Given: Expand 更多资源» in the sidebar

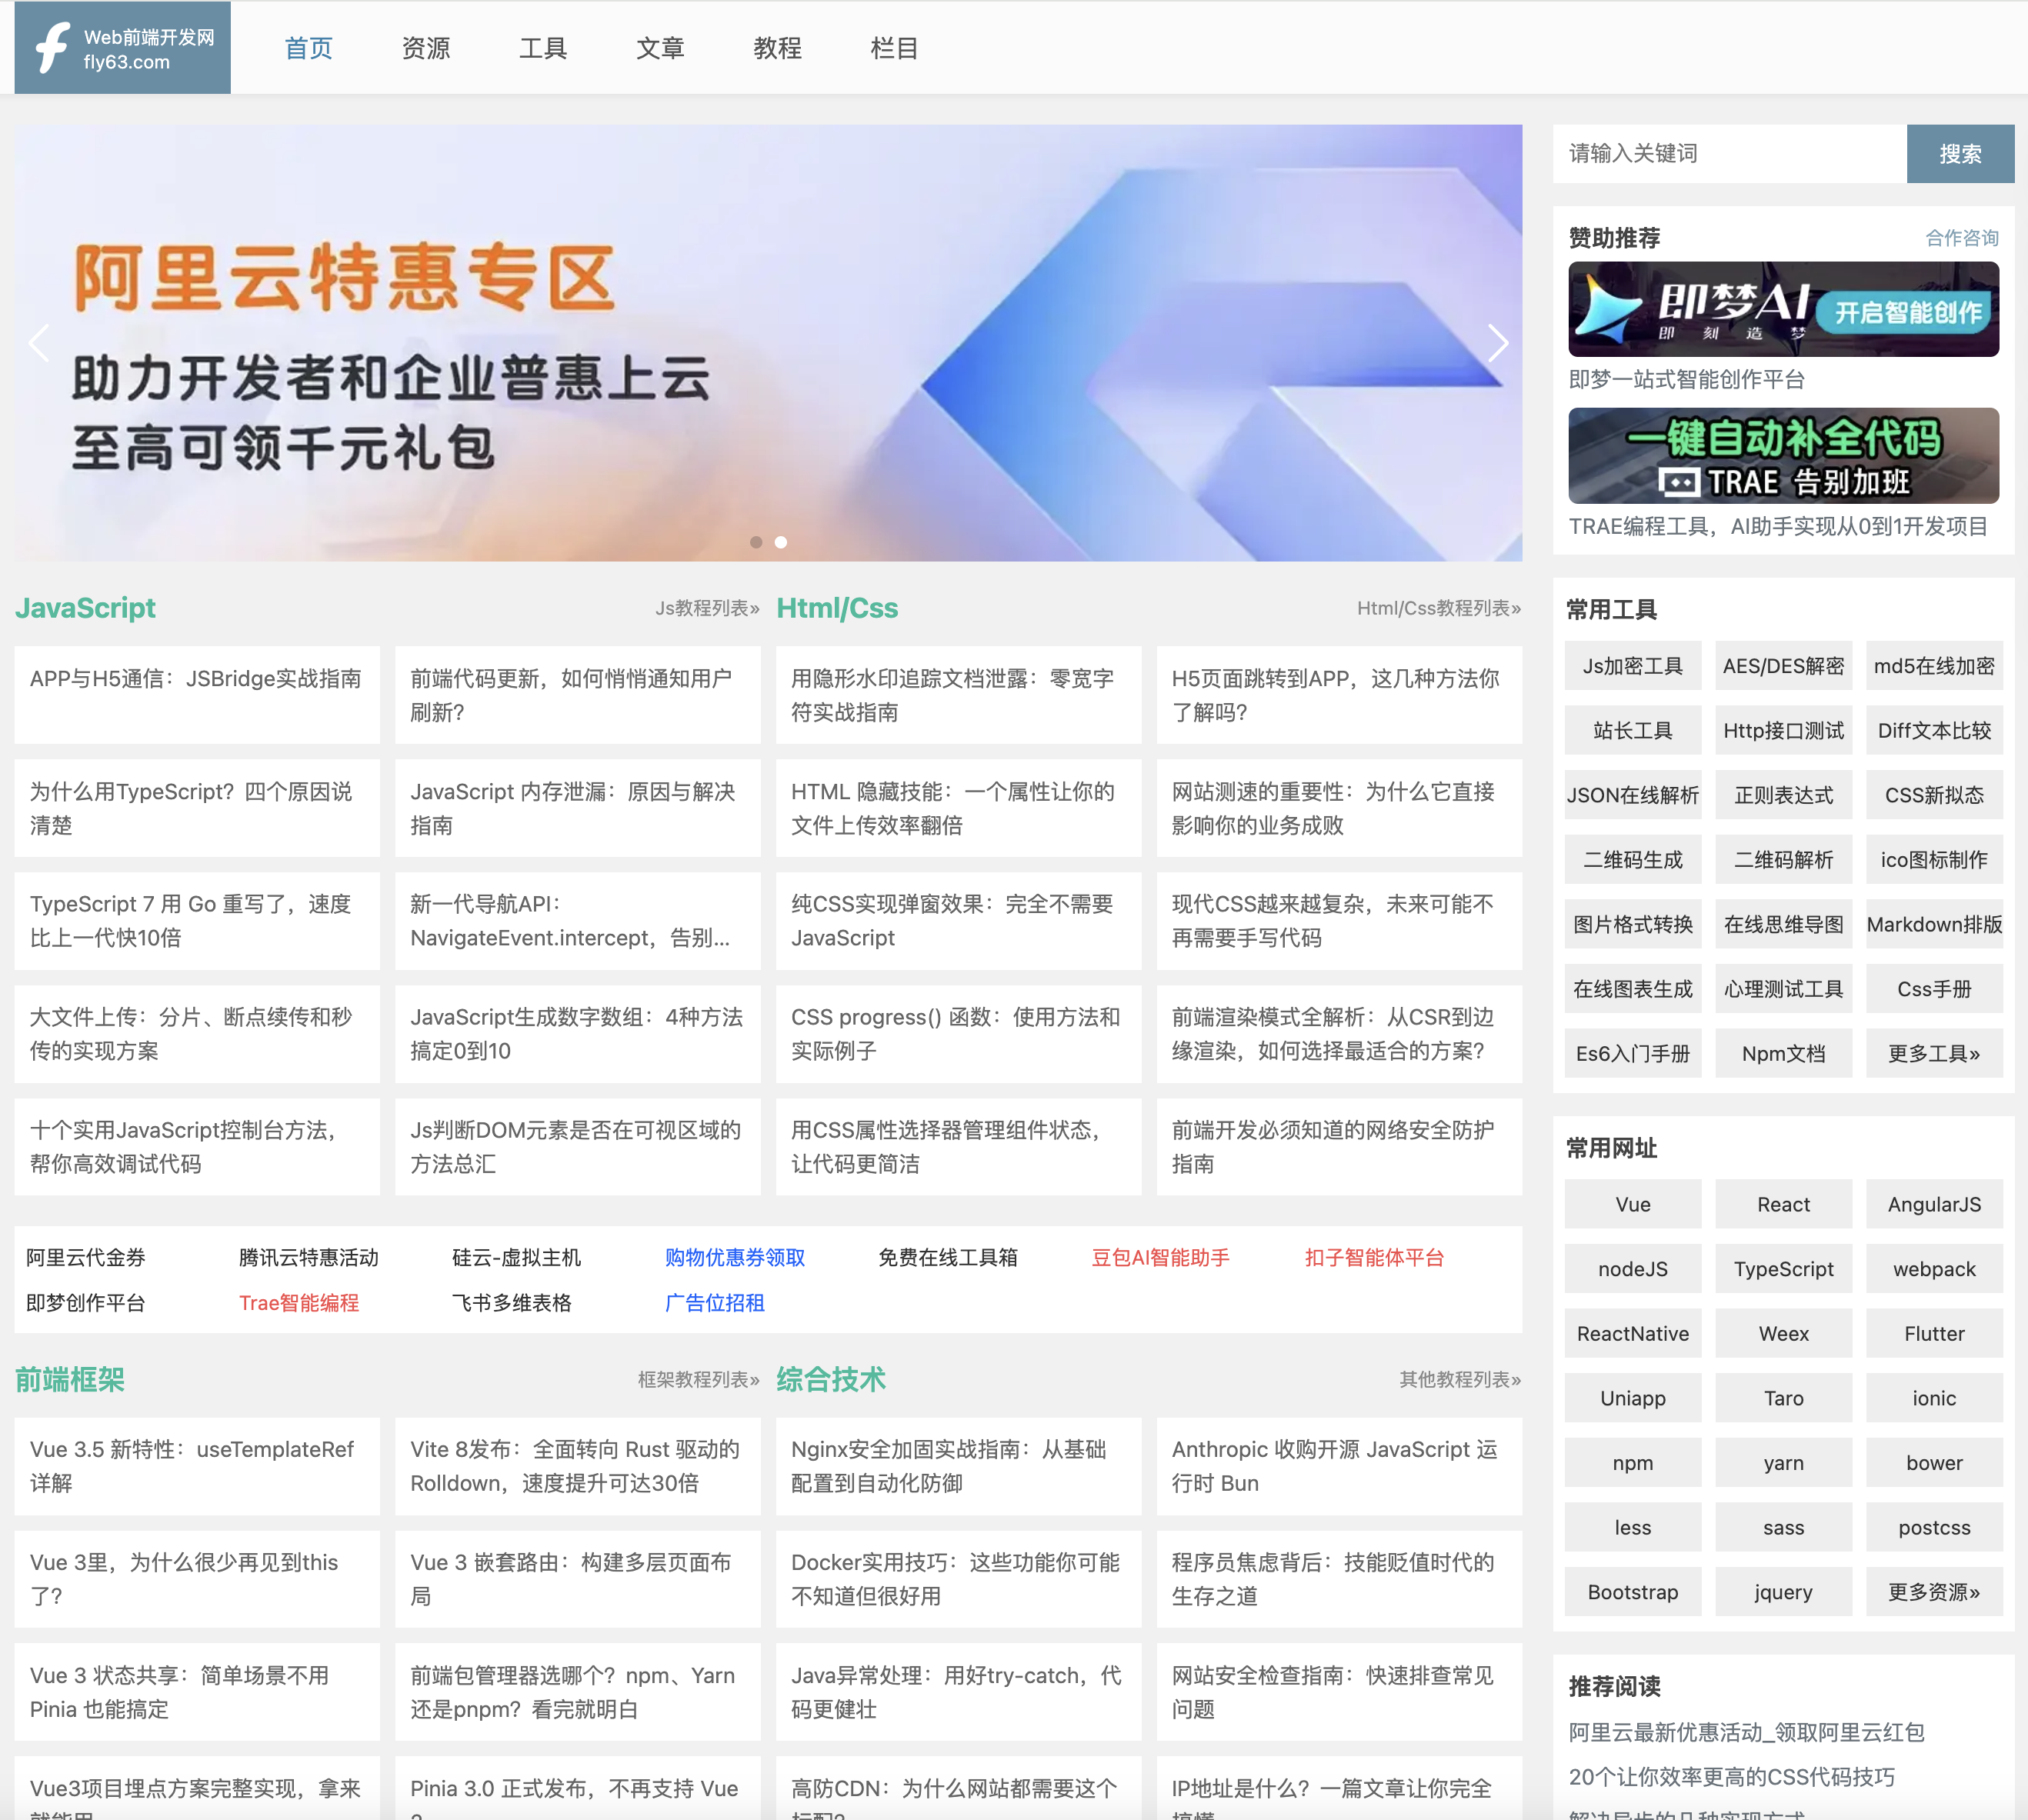Looking at the screenshot, I should click(1934, 1591).
